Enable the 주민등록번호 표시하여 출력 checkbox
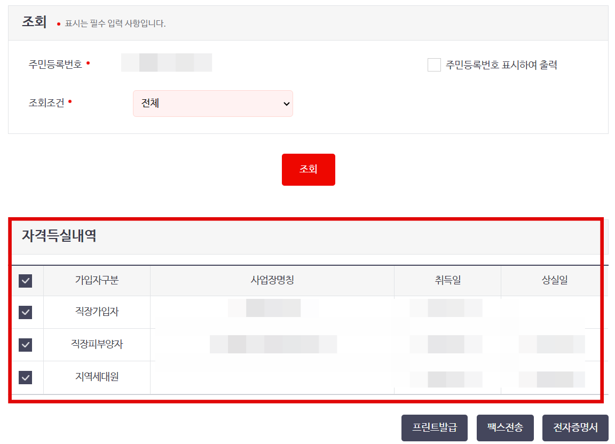The width and height of the screenshot is (615, 444). point(434,64)
